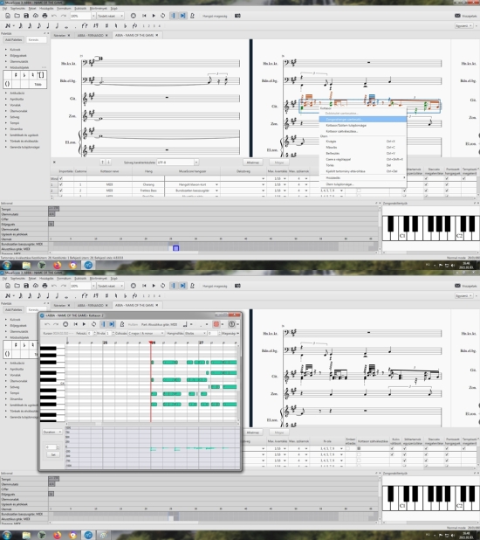Set loop-in position in piano roll toolbar
The height and width of the screenshot is (540, 480).
click(x=103, y=324)
